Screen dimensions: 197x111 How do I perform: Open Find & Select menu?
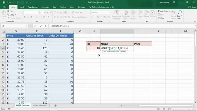tap(179, 15)
